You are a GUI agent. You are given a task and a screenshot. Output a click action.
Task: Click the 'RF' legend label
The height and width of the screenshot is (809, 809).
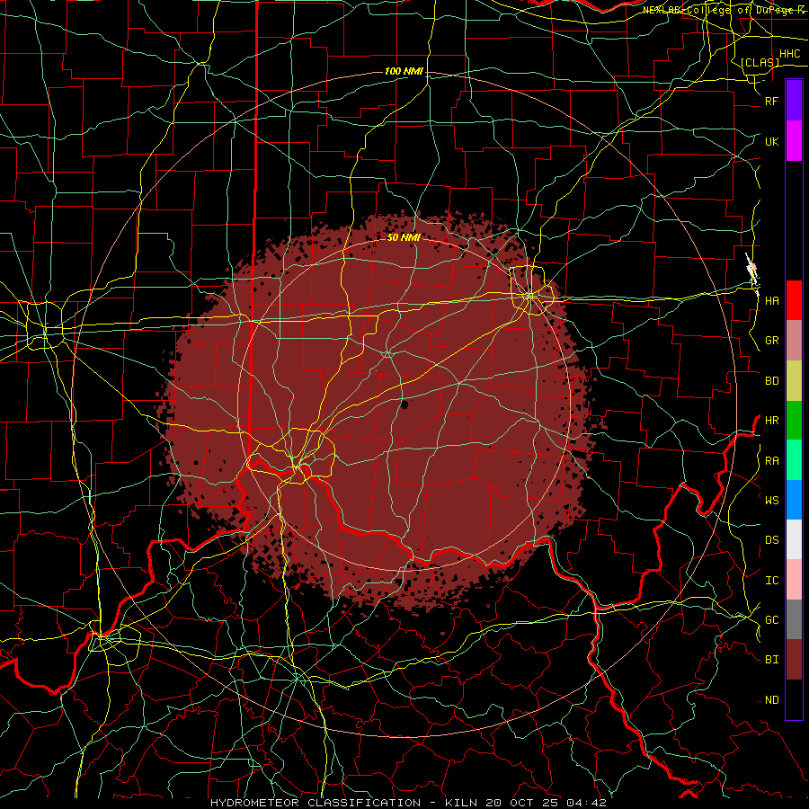tap(772, 102)
